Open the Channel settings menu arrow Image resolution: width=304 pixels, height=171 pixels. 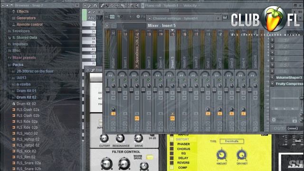click(150, 19)
